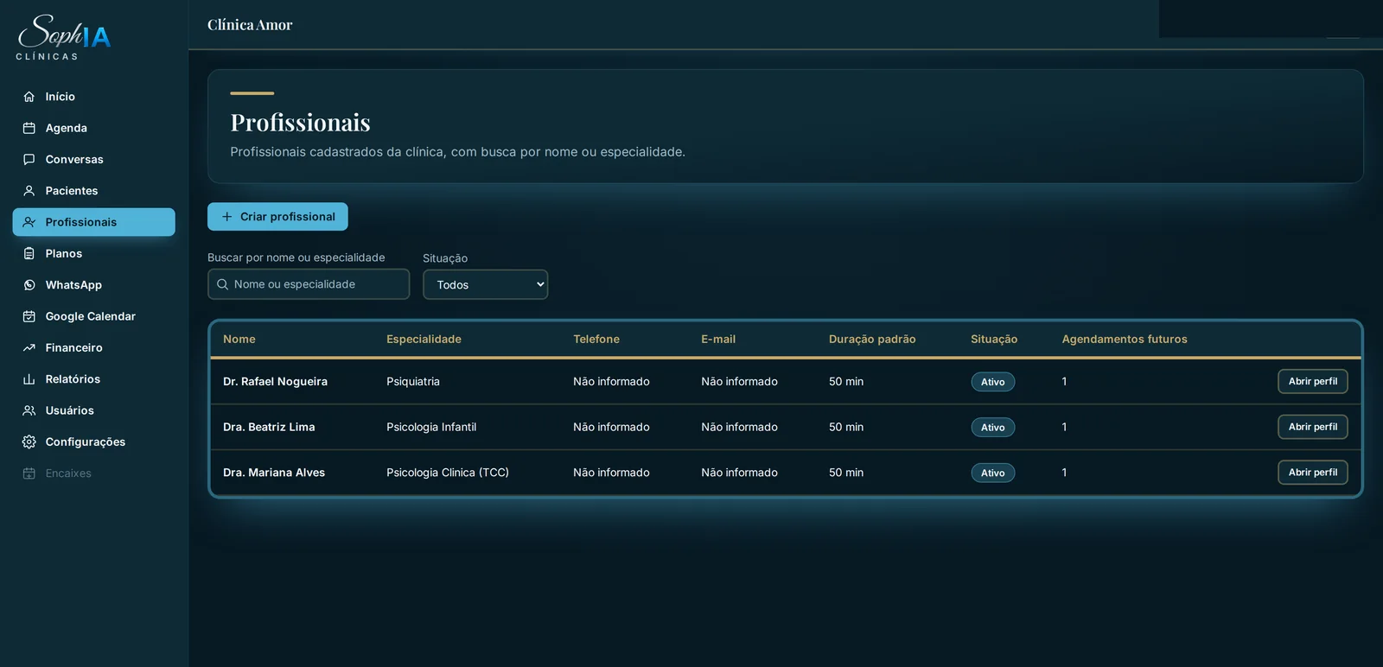
Task: Click the WhatsApp icon in sidebar
Action: [x=29, y=285]
